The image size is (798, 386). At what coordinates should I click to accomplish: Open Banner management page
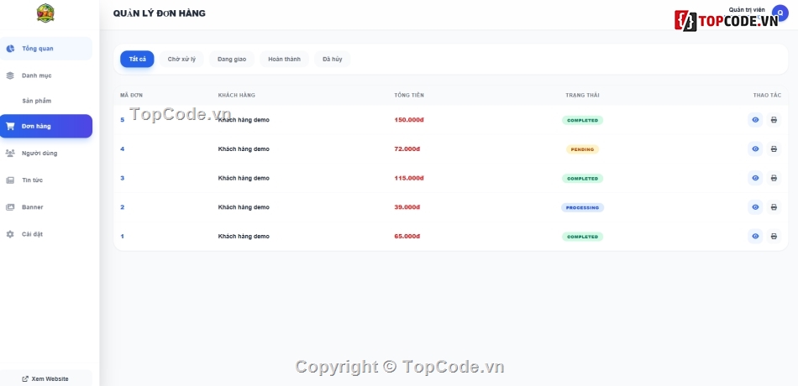point(46,207)
